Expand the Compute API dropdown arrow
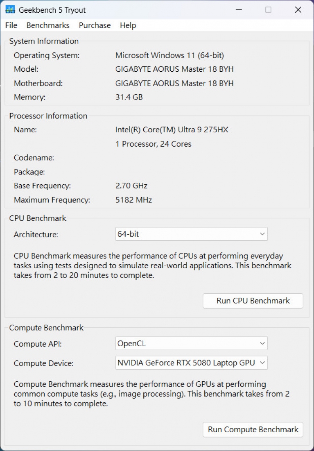 click(x=262, y=343)
